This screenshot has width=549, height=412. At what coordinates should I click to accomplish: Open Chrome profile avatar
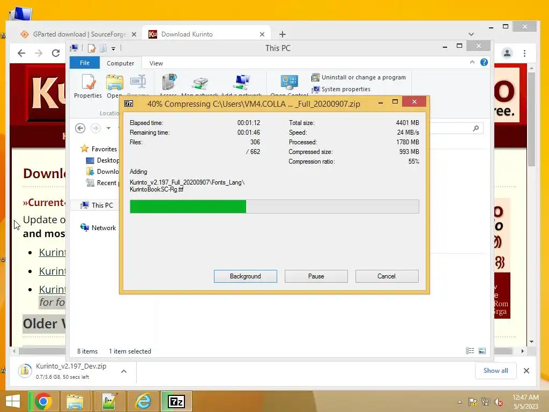point(507,53)
